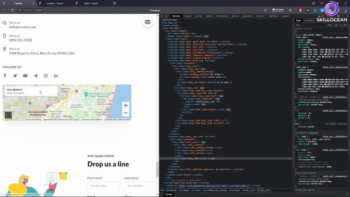The height and width of the screenshot is (197, 350).
Task: Click the YouTube social icon
Action: point(26,76)
